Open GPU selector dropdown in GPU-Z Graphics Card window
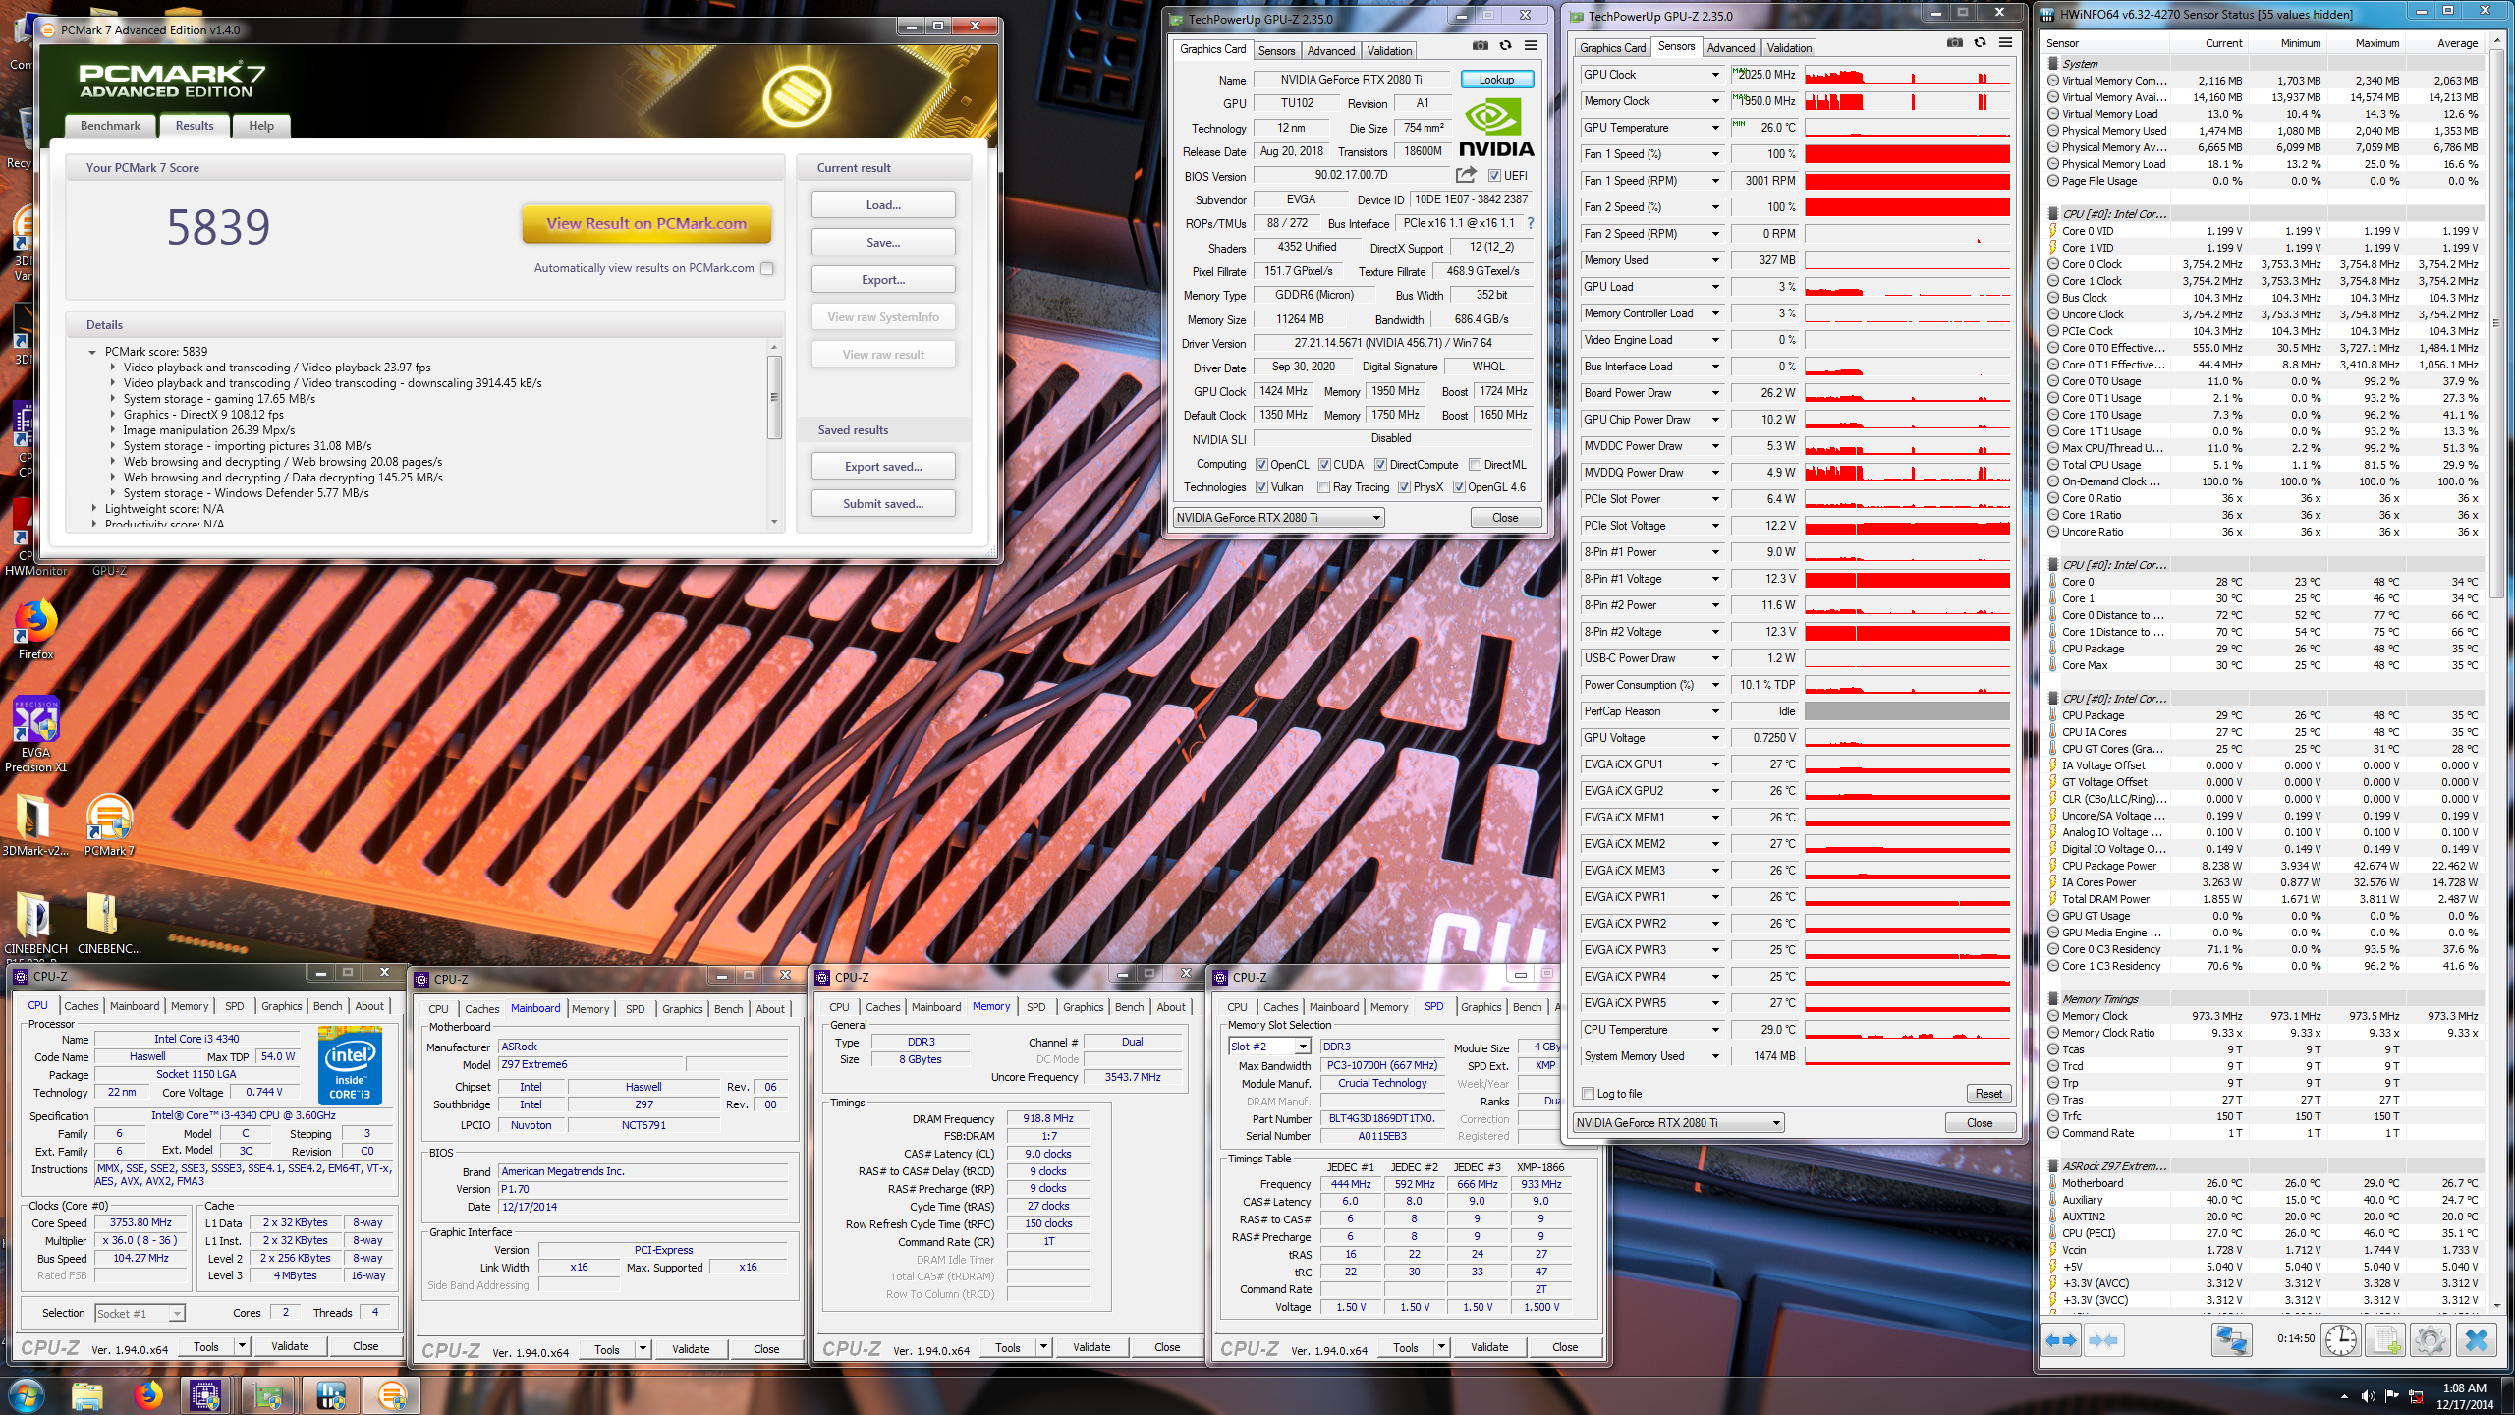The image size is (2515, 1415). [x=1279, y=518]
